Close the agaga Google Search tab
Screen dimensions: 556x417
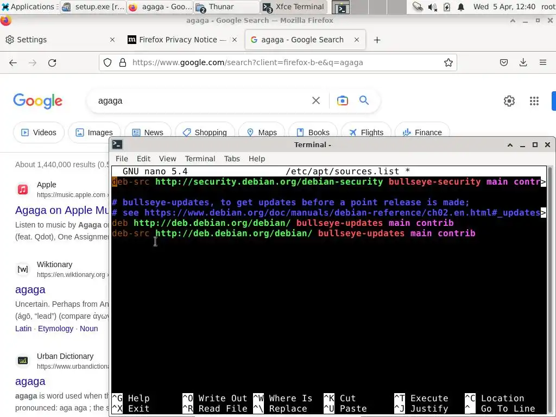tap(357, 40)
